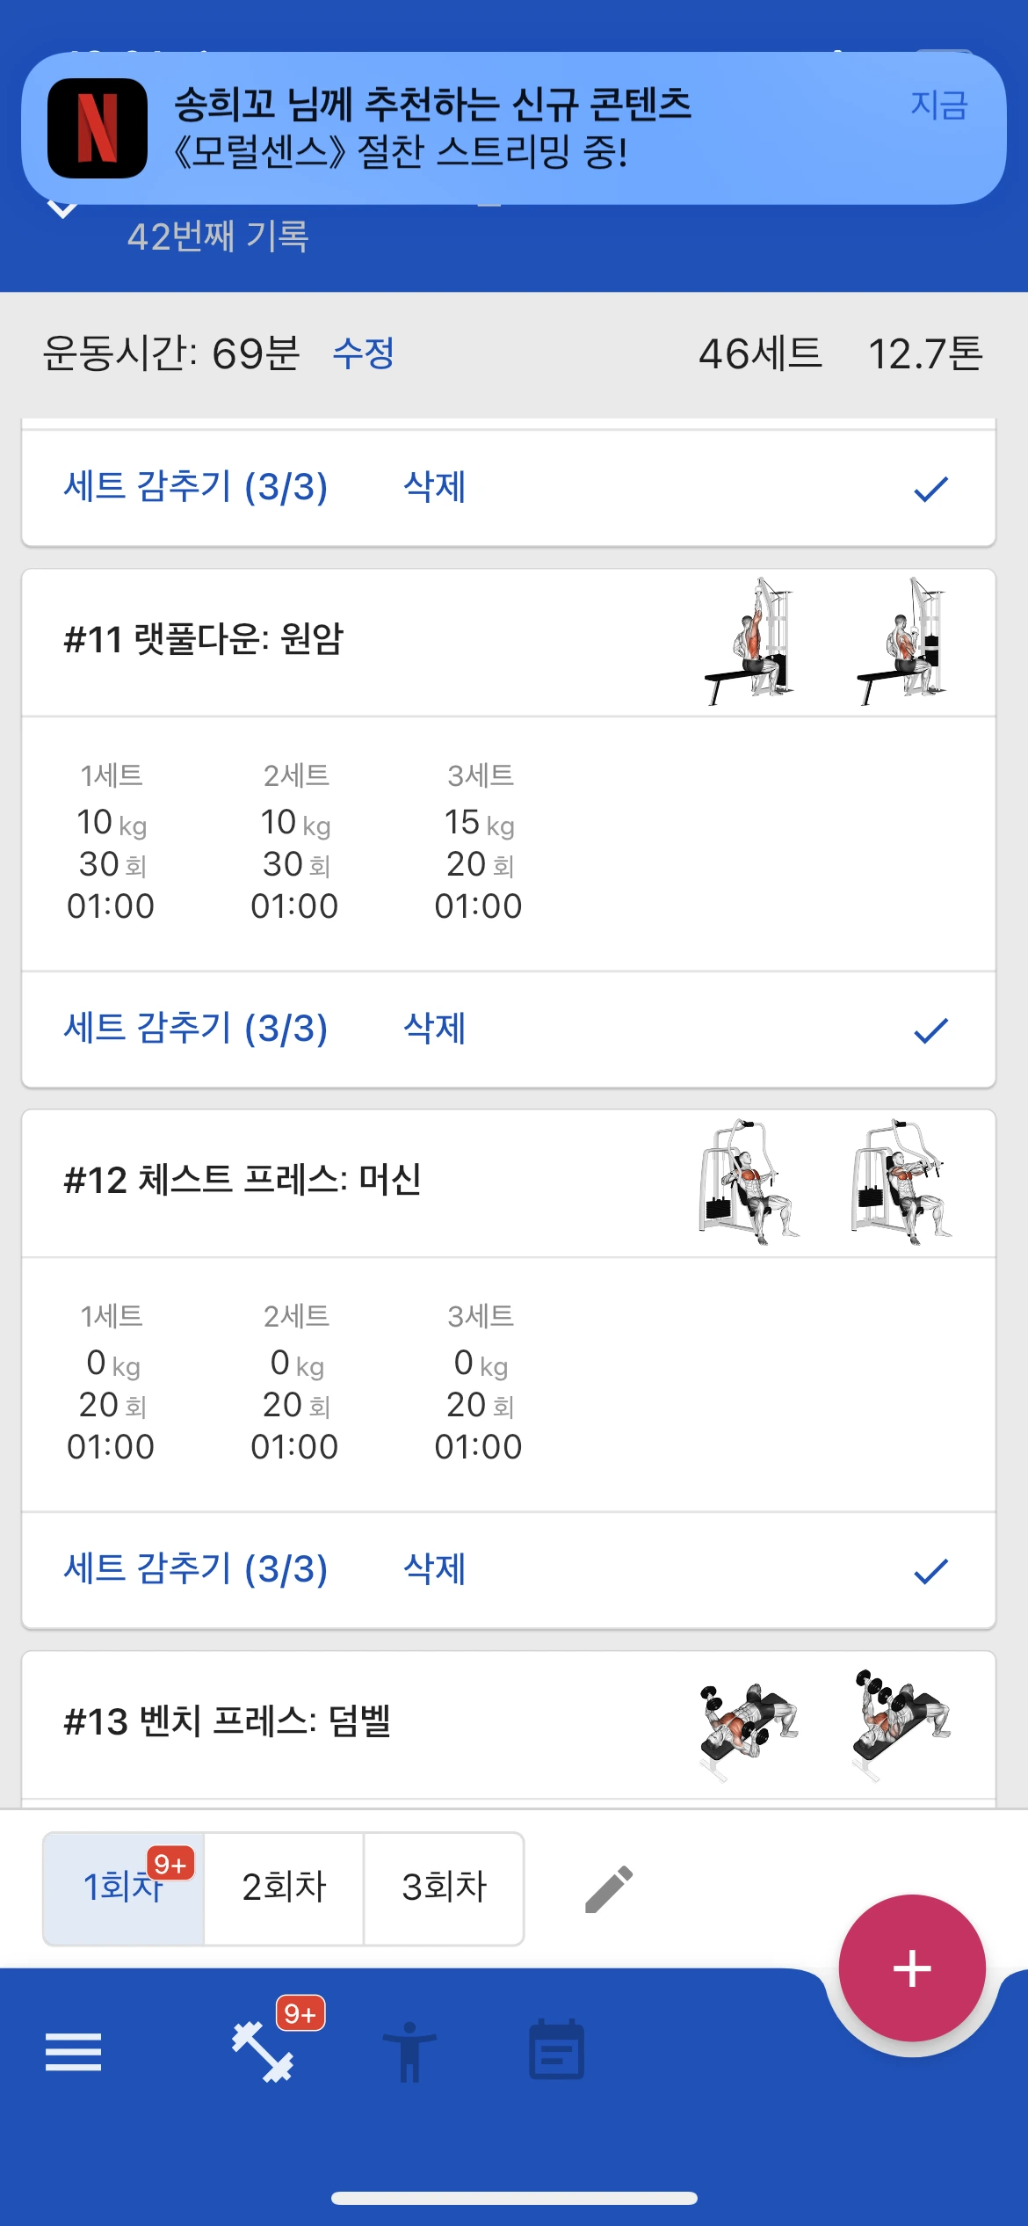Collapse sets for #12 체스트 프레스
Viewport: 1028px width, 2226px height.
pyautogui.click(x=196, y=1568)
